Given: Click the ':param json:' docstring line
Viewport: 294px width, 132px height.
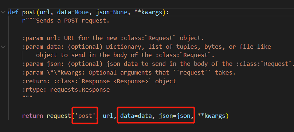Looking at the screenshot, I should [x=158, y=64].
